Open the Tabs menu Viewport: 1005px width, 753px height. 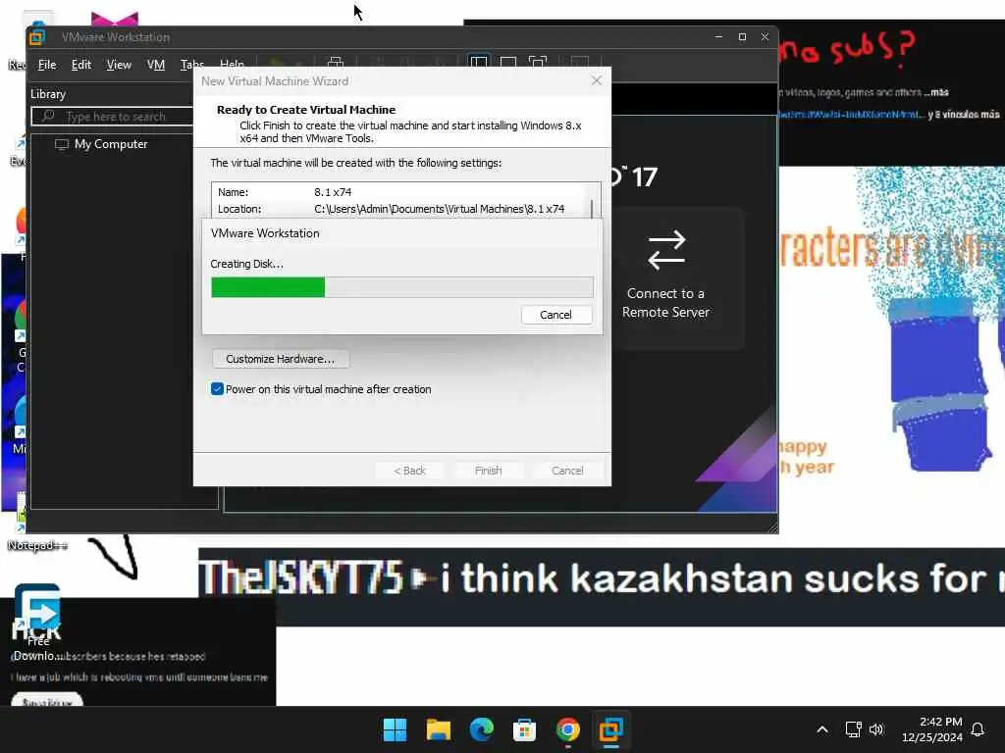click(x=191, y=64)
